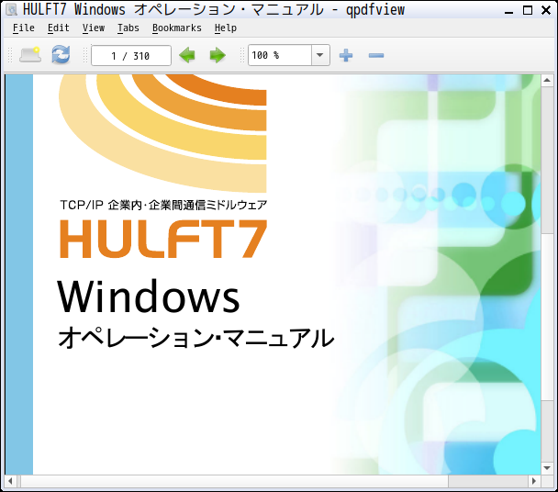Click the Open file toolbar icon

(30, 55)
